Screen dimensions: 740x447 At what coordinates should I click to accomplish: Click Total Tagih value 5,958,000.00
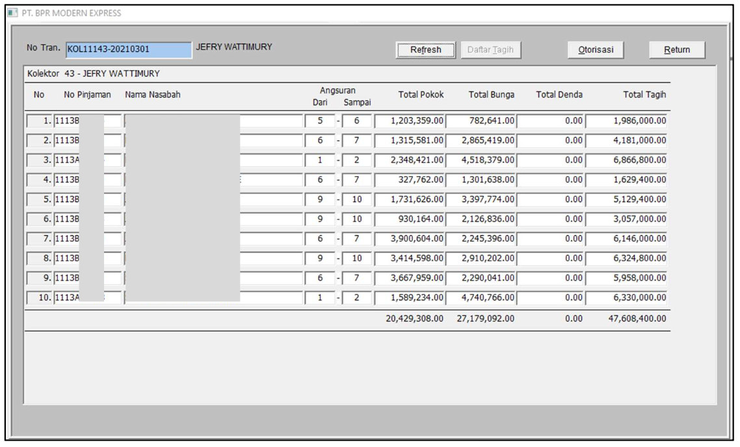[x=628, y=279]
